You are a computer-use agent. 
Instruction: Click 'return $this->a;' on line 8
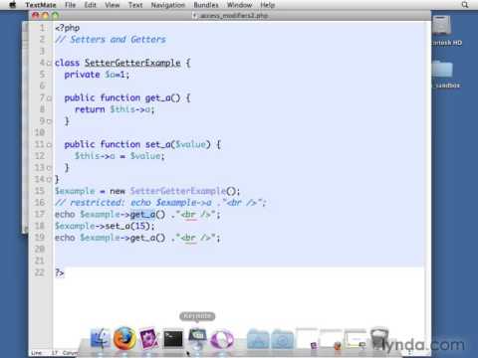[x=115, y=109]
